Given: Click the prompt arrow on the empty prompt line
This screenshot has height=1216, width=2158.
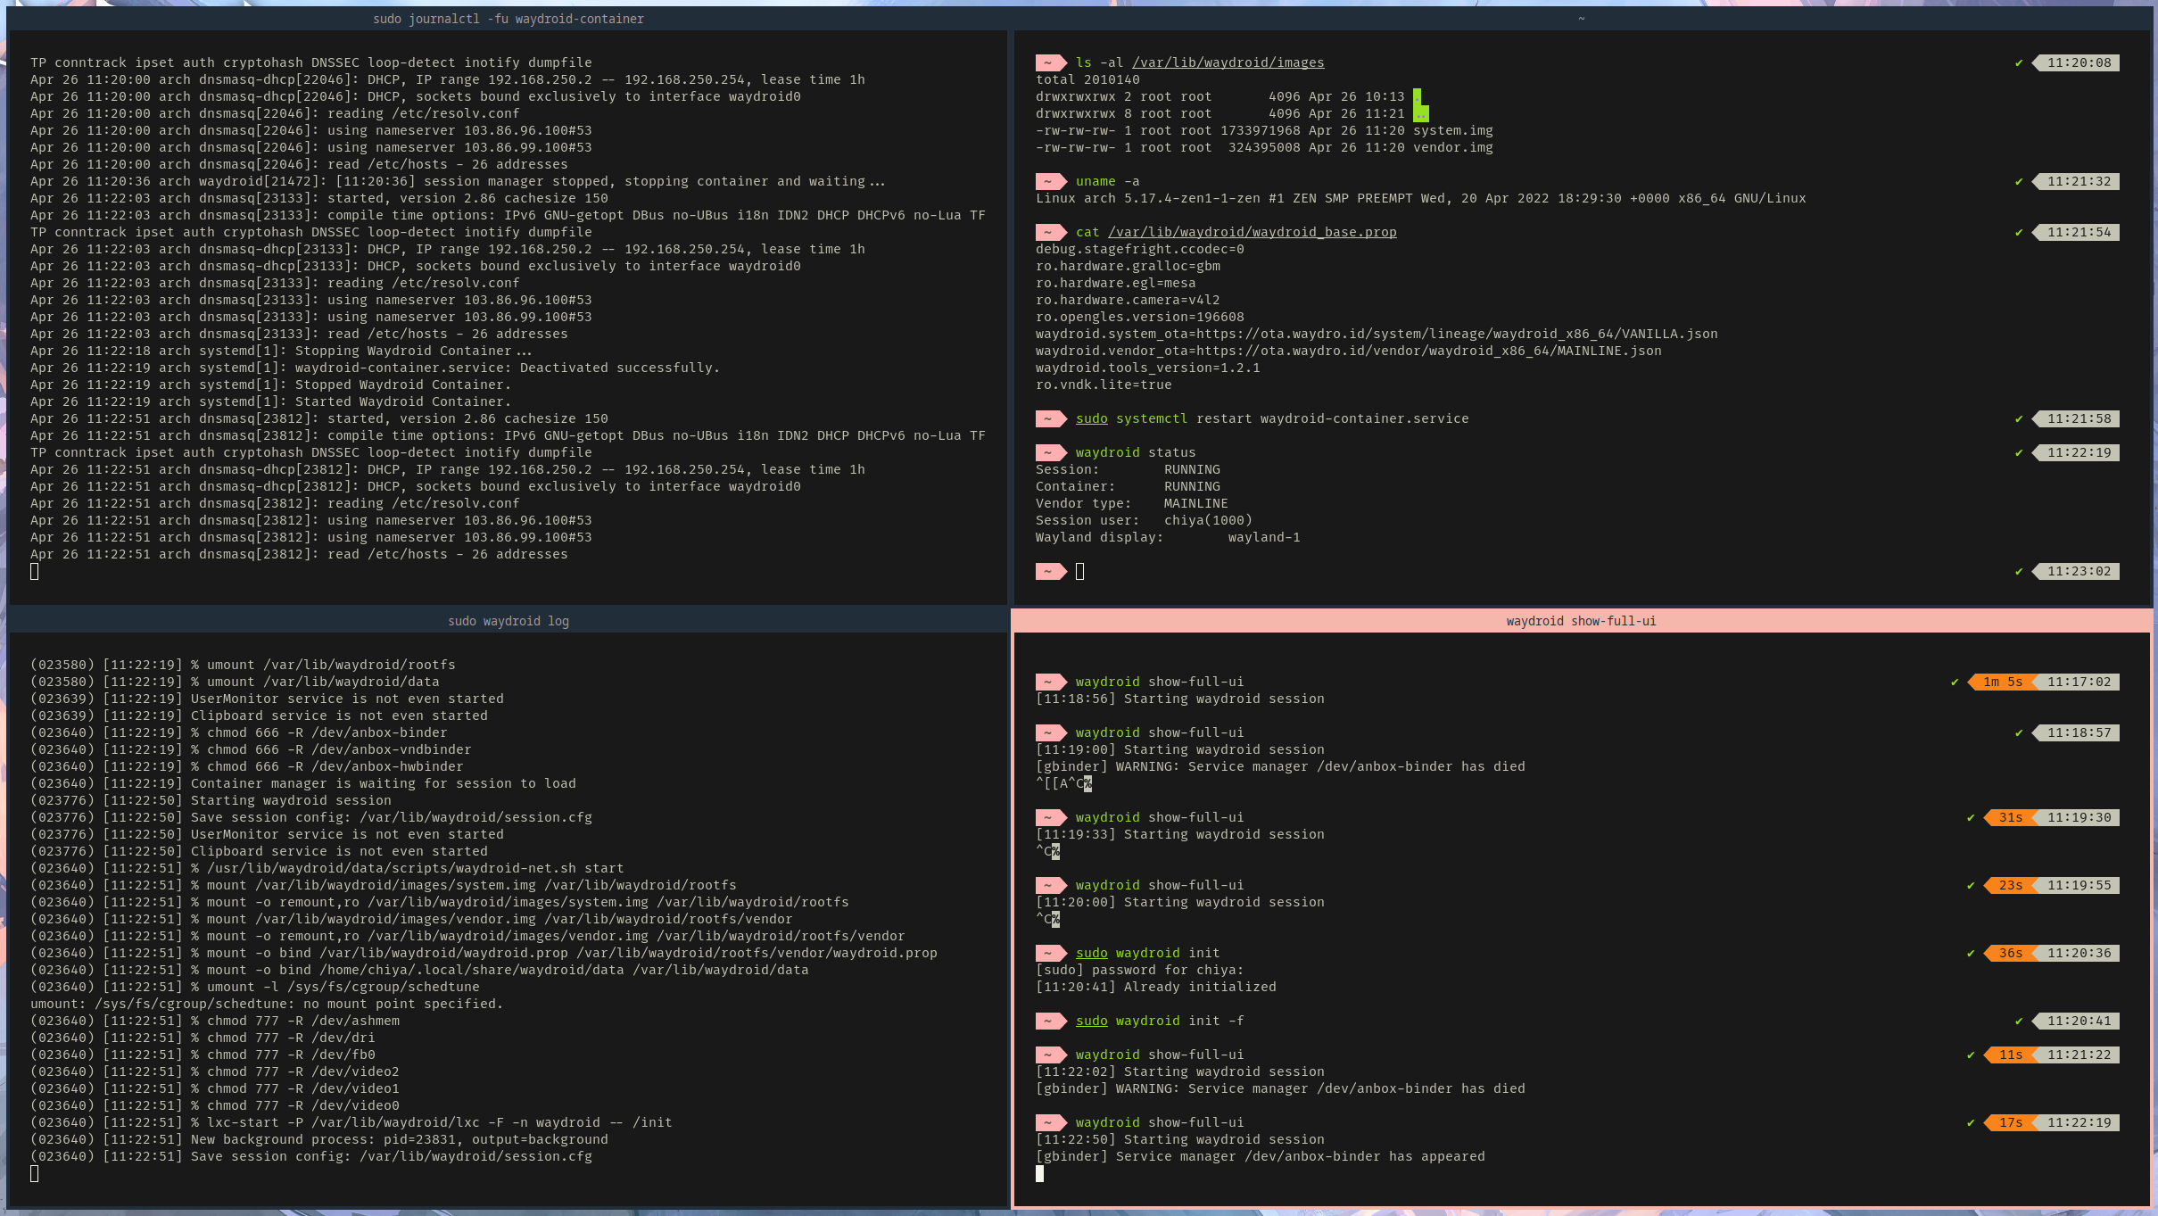Looking at the screenshot, I should 1051,571.
